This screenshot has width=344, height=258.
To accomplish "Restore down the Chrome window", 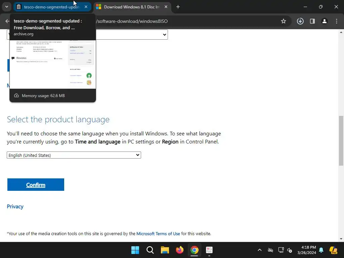I will [321, 7].
